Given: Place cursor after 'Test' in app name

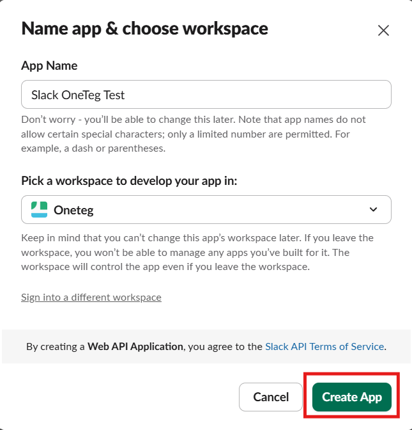Looking at the screenshot, I should [125, 95].
